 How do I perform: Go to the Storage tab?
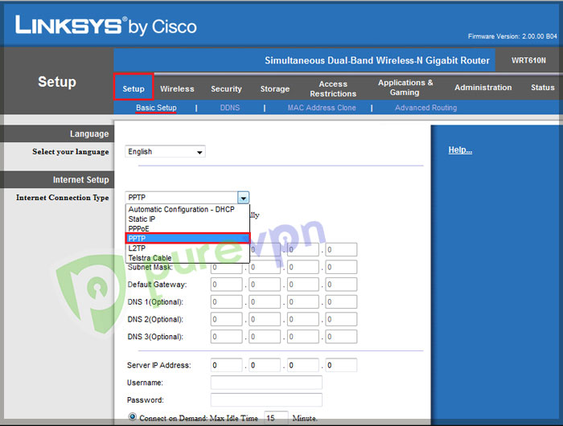275,89
